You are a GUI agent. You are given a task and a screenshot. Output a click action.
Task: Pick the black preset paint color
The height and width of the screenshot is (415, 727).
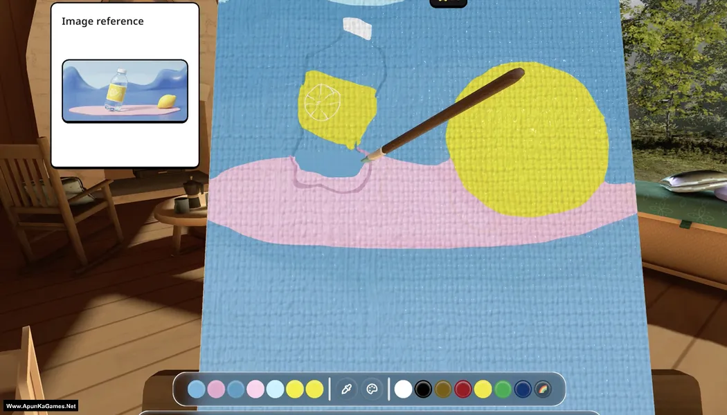[423, 389]
